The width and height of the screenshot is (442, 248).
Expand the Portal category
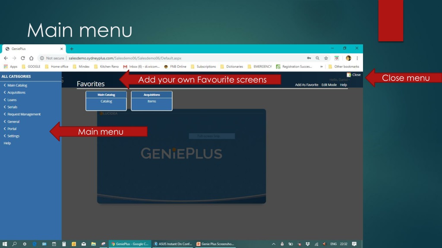pos(10,129)
